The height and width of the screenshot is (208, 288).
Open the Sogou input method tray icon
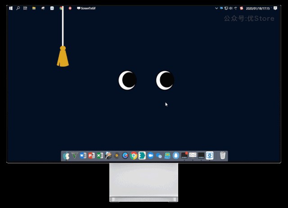tap(241, 8)
